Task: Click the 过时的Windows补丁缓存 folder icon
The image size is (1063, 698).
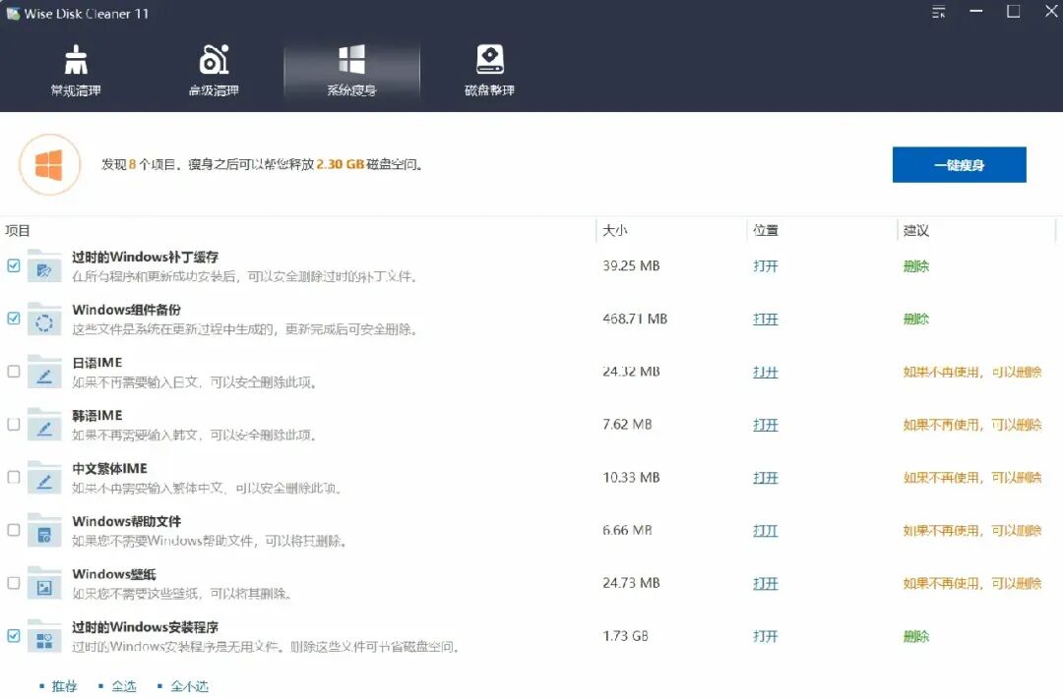Action: coord(44,266)
